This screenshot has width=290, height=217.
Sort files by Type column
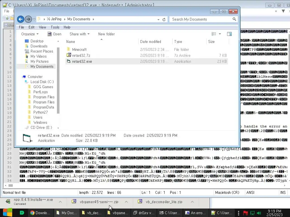coord(178,42)
